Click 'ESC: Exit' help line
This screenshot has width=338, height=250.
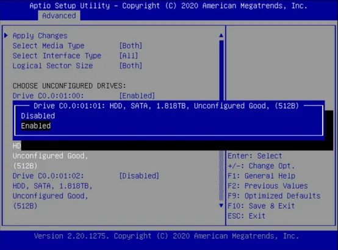(246, 216)
